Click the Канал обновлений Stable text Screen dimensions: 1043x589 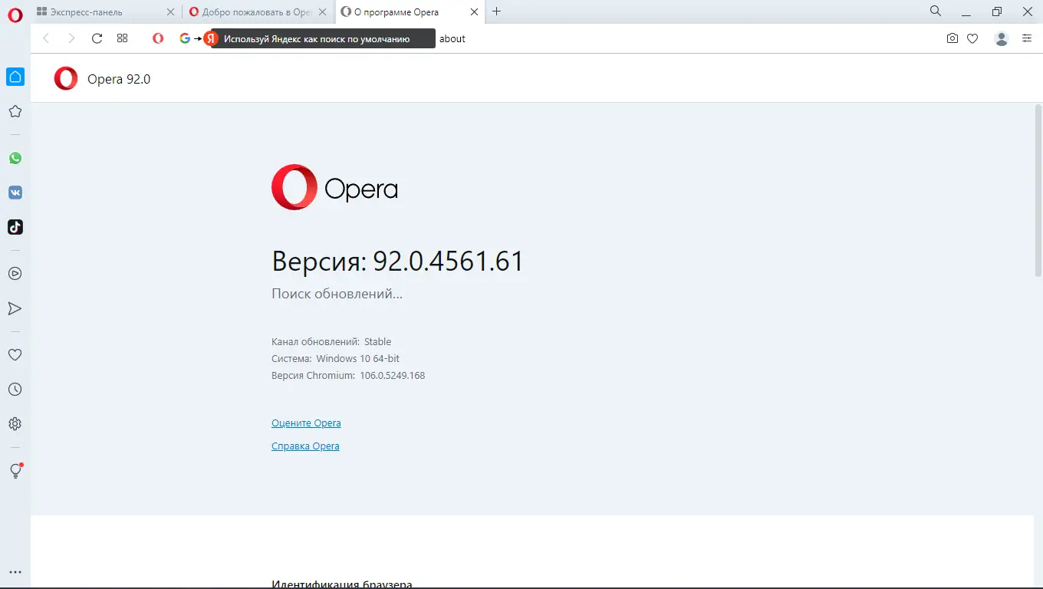(331, 342)
